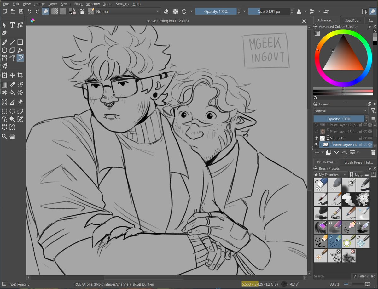Screen dimensions: 378x289
Task: Select the Freehand Brush tool
Action: tap(4, 42)
